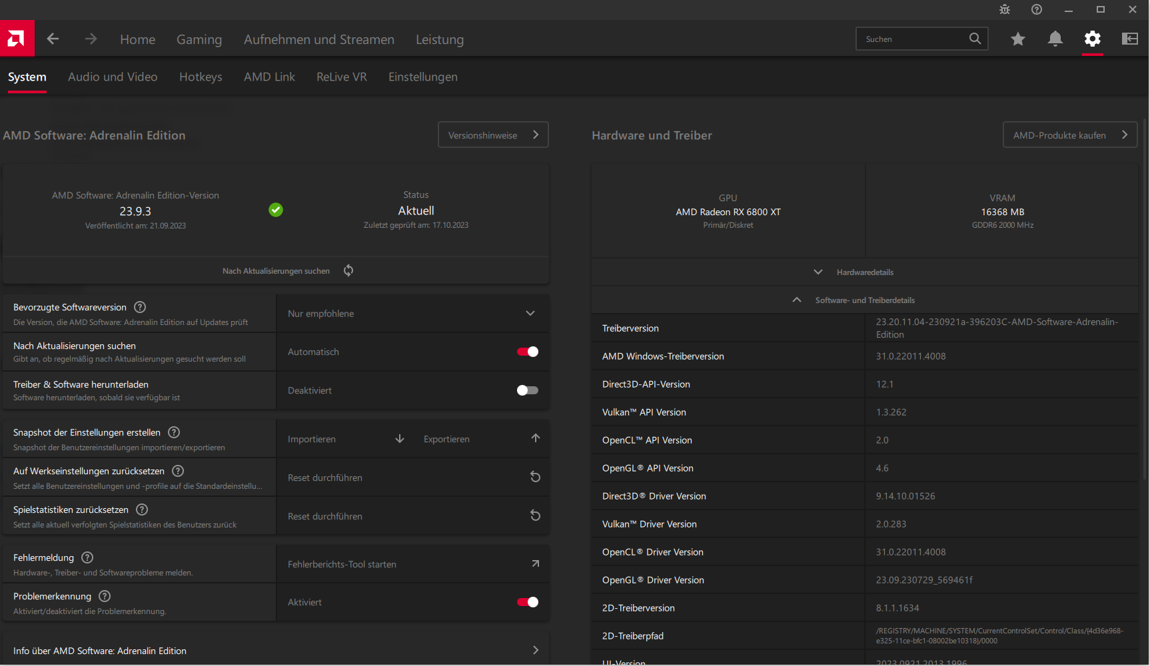Viewport: 1150px width, 666px height.
Task: Show help for Bevorzugte Softwareversion
Action: pyautogui.click(x=140, y=307)
